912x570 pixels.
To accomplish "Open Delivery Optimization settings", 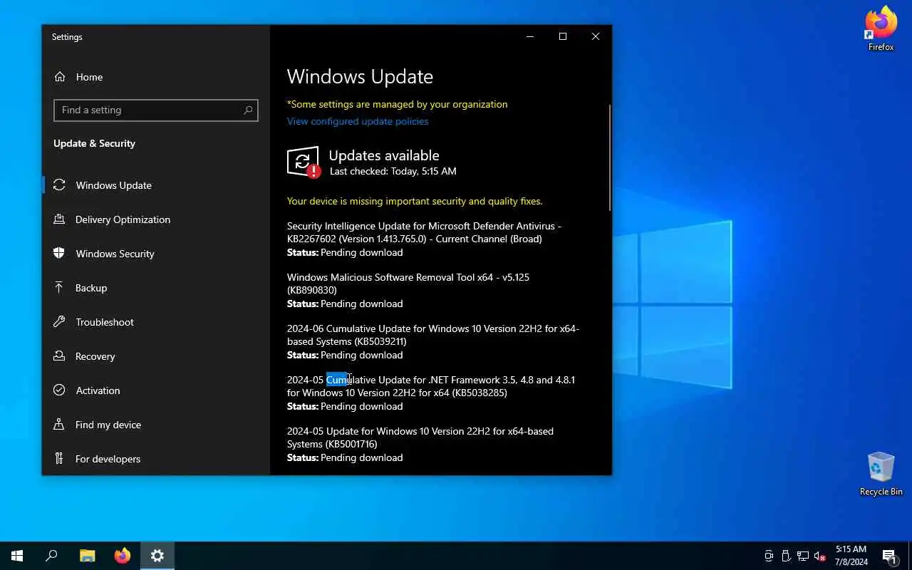I will [x=155, y=219].
